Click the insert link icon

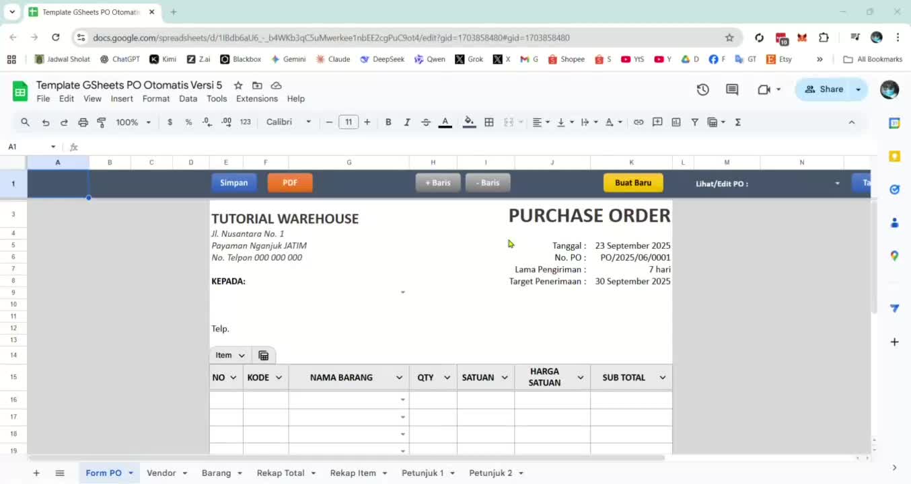[639, 122]
